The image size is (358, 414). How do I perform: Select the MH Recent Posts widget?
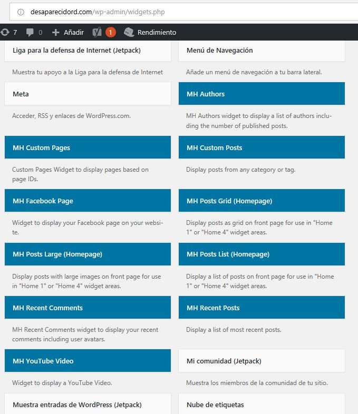(262, 307)
